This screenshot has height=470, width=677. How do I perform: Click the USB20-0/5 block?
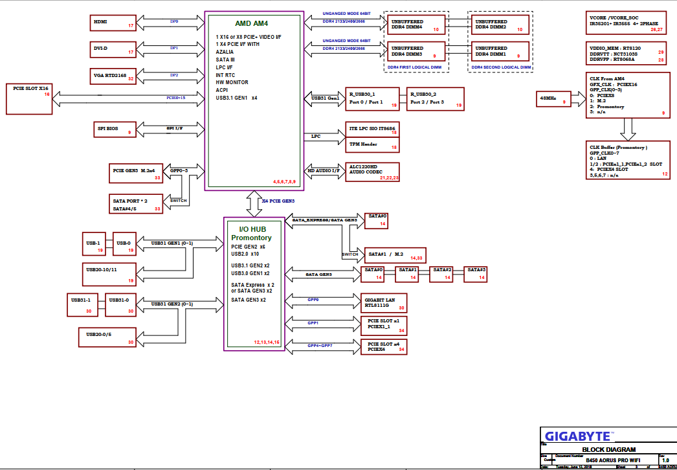107,337
